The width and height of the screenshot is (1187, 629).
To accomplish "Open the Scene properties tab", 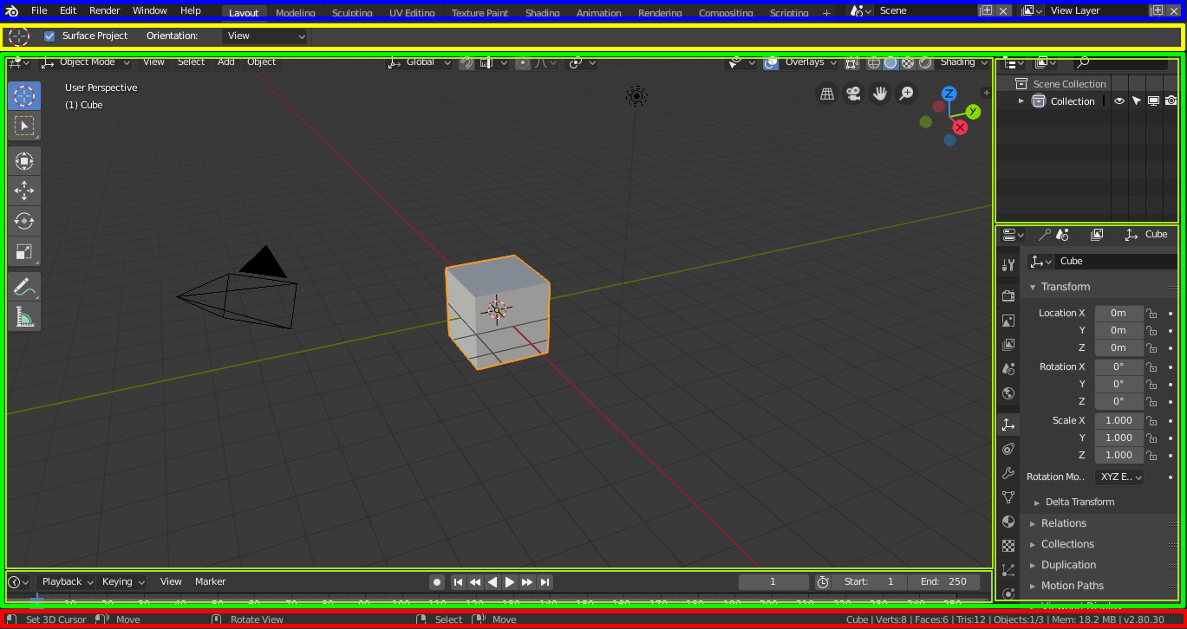I will [x=1008, y=369].
